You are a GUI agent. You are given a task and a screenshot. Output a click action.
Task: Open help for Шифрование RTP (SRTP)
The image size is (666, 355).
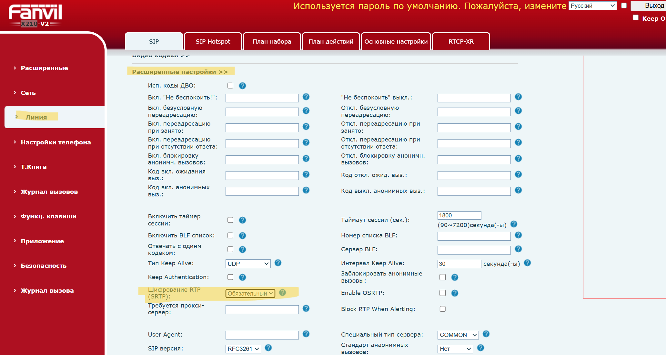pyautogui.click(x=282, y=292)
